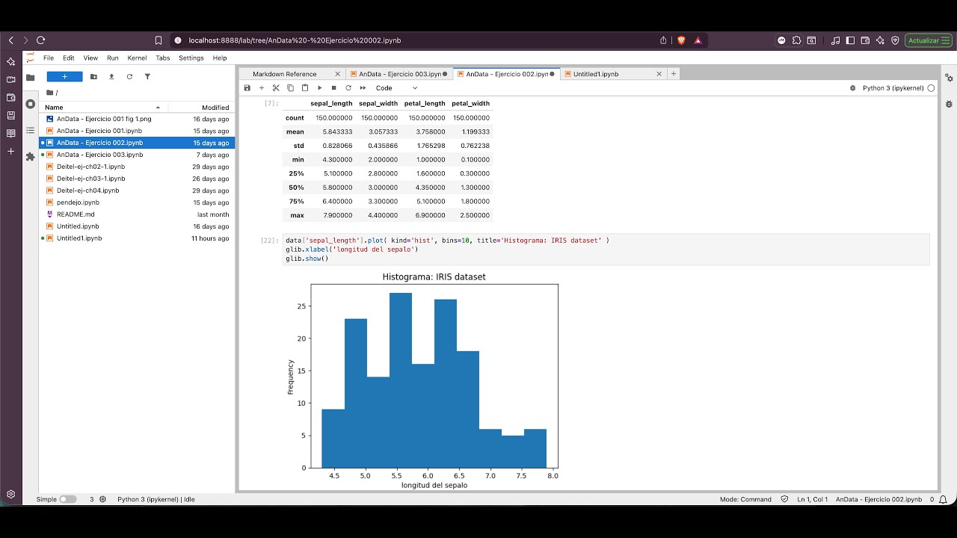The height and width of the screenshot is (538, 957).
Task: Click the Brave Shields lion icon
Action: [681, 40]
